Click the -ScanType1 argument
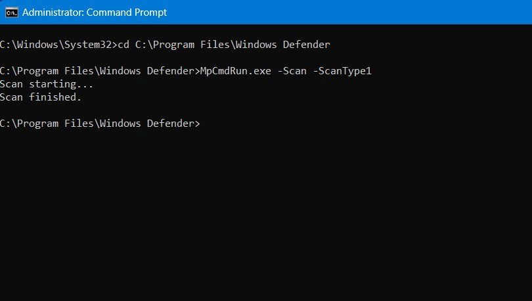The width and height of the screenshot is (532, 301). (x=342, y=71)
